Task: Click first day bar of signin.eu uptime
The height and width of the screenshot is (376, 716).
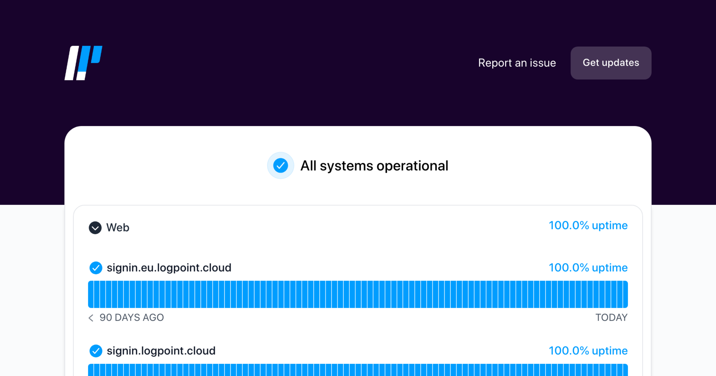Action: (91, 294)
